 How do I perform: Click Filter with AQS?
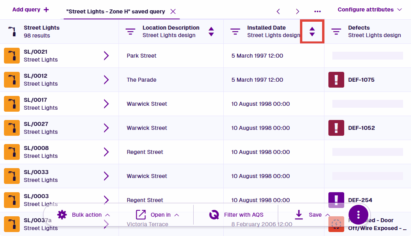click(236, 215)
